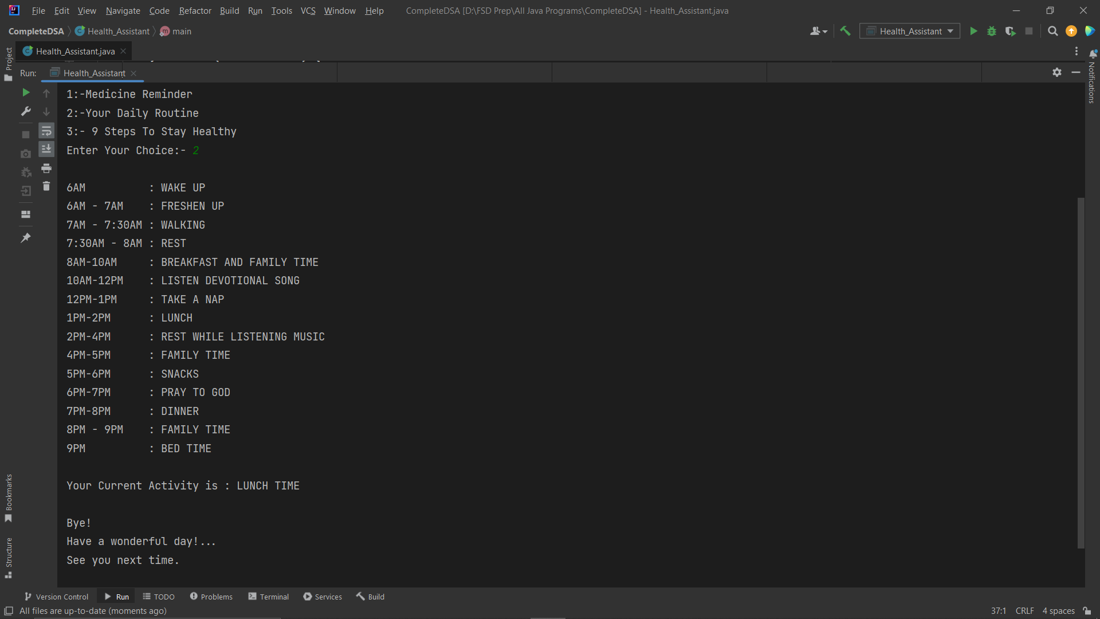
Task: Click the Build project hammer icon
Action: tap(845, 31)
